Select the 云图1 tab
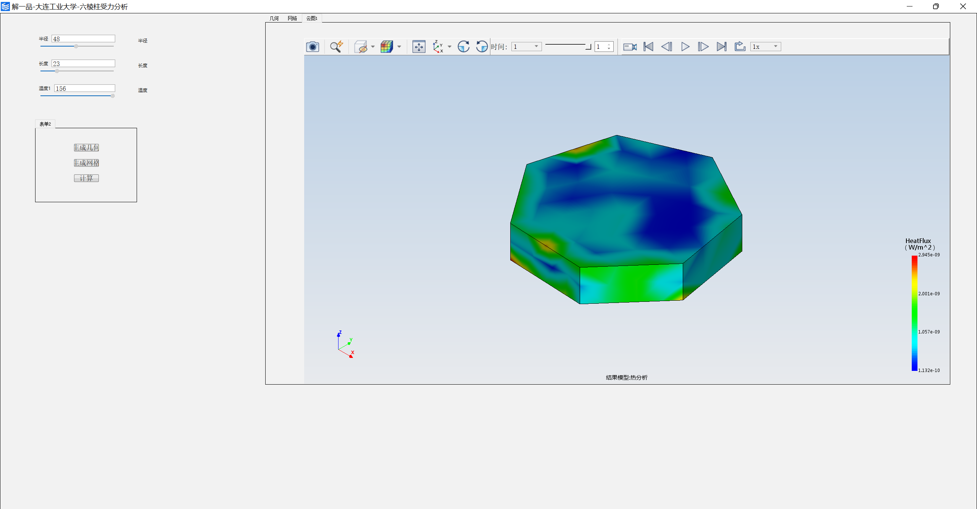The image size is (977, 509). click(312, 18)
